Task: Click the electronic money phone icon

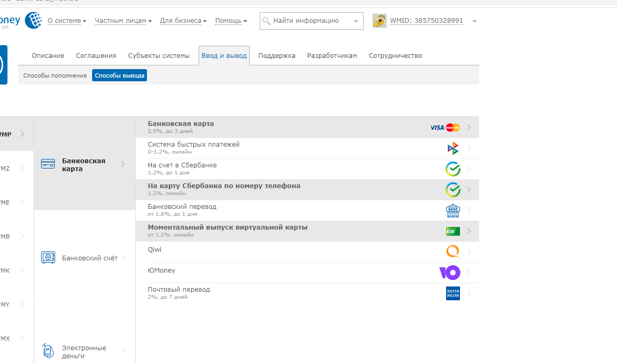Action: tap(48, 350)
